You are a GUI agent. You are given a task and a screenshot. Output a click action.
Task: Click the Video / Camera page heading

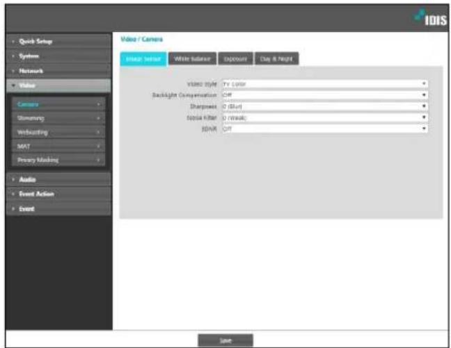141,40
